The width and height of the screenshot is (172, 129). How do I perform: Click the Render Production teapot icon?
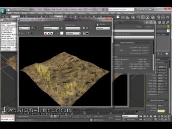168,17
